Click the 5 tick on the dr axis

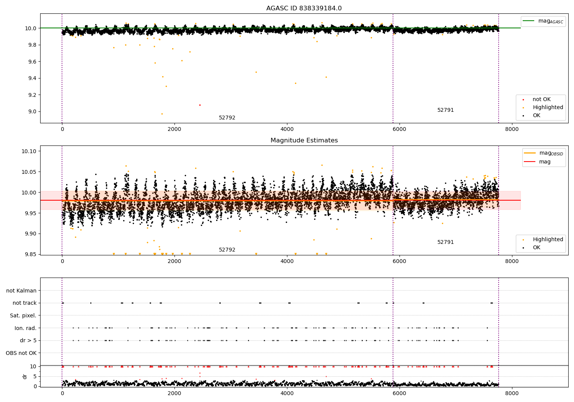[35, 377]
